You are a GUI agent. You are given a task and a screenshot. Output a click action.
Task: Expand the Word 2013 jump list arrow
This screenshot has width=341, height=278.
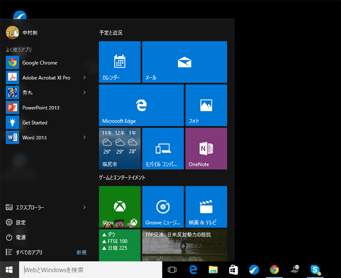(84, 137)
